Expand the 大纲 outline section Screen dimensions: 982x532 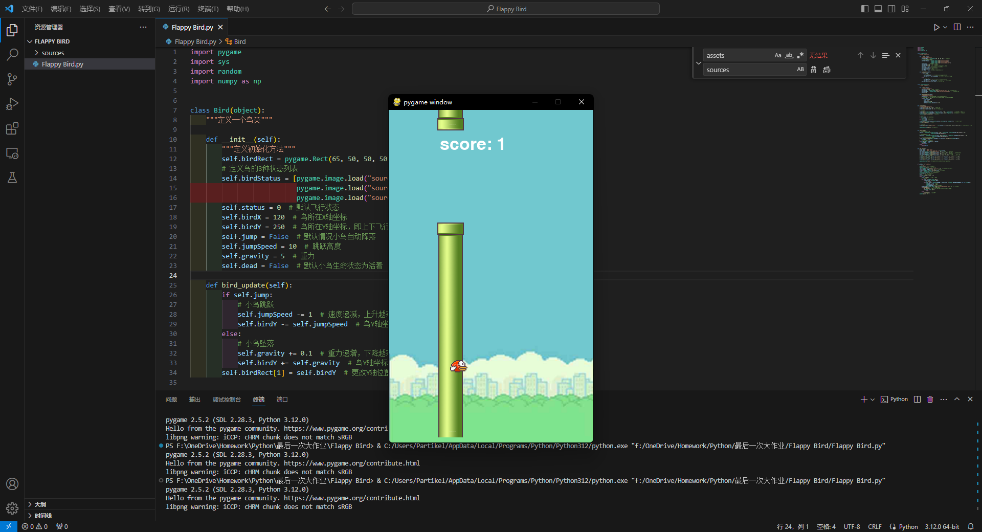tap(40, 504)
